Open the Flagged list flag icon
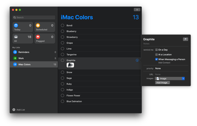The width and height of the screenshot is (197, 126). click(38, 37)
